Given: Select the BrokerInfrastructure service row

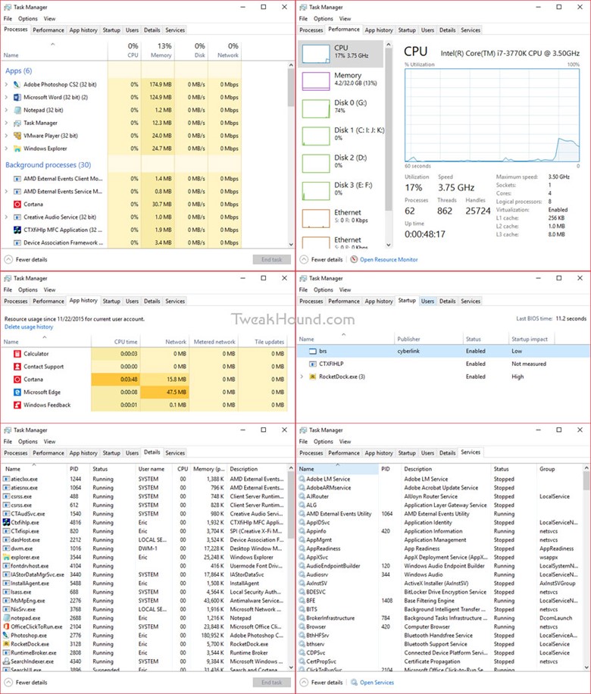Looking at the screenshot, I should pyautogui.click(x=440, y=618).
